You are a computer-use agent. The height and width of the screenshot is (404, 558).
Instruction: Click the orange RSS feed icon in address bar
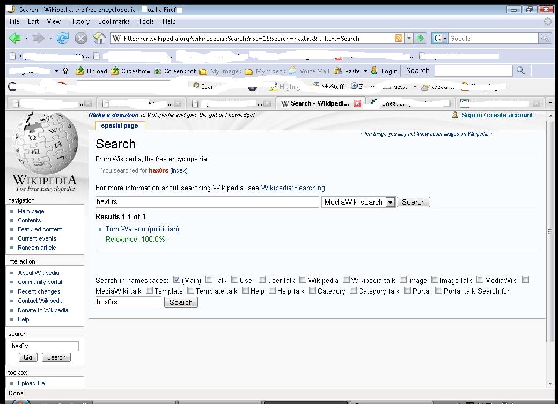pos(399,38)
